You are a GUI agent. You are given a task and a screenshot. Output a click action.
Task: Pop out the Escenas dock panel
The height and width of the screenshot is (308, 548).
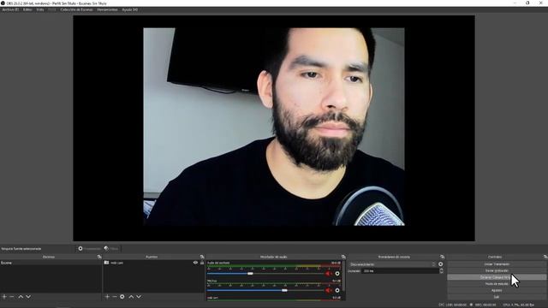click(x=99, y=257)
